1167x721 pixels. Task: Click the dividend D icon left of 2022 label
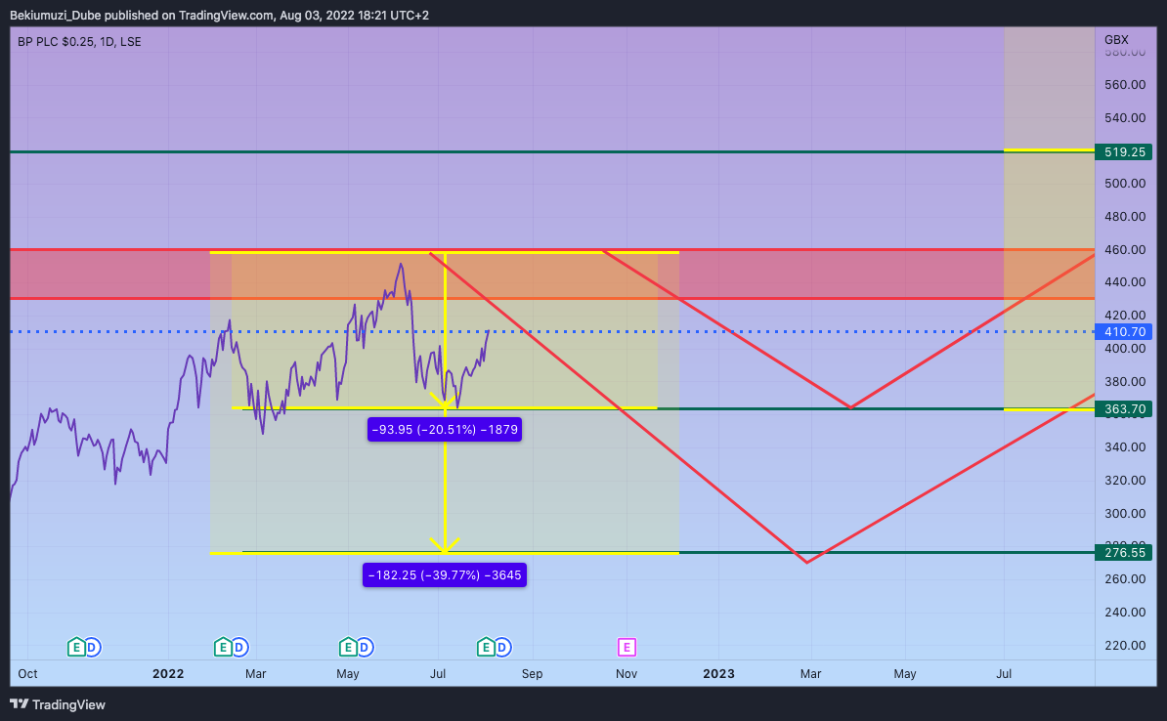click(x=92, y=648)
